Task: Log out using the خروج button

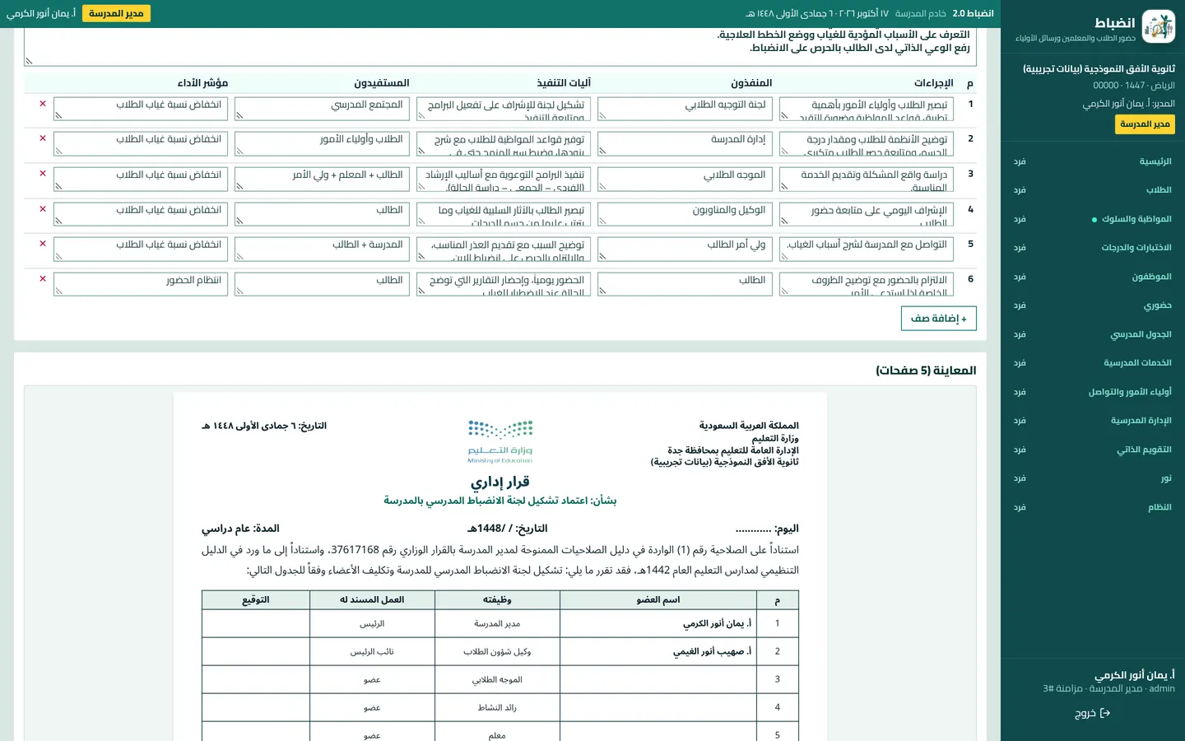Action: [1093, 713]
